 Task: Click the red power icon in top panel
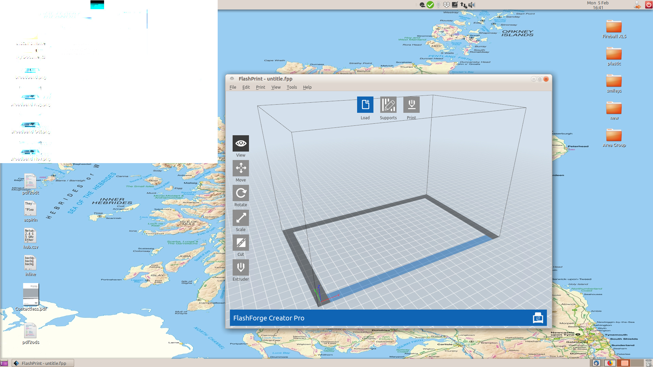coord(648,5)
